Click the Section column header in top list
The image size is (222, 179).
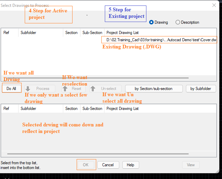[x=71, y=33]
